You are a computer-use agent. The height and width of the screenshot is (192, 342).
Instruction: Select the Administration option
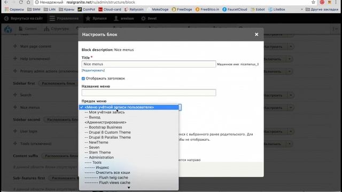tap(129, 157)
